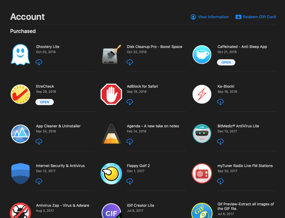Download App Cleaner & Uninstaller via cloud icon
The image size is (285, 218).
click(39, 142)
